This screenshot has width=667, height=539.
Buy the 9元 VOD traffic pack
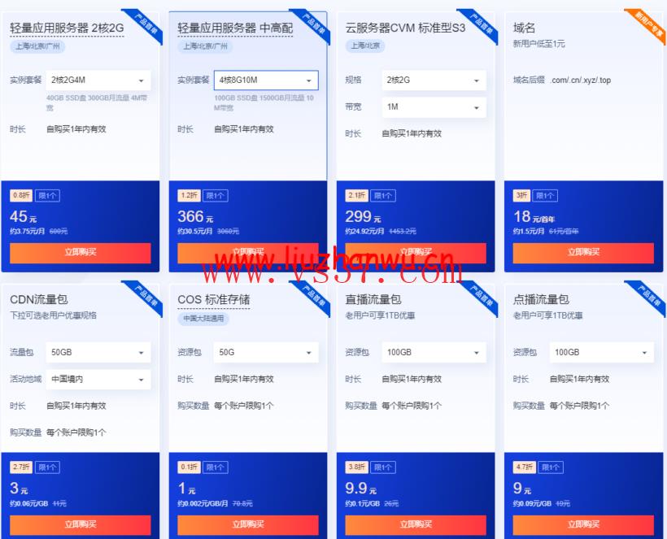tap(583, 524)
